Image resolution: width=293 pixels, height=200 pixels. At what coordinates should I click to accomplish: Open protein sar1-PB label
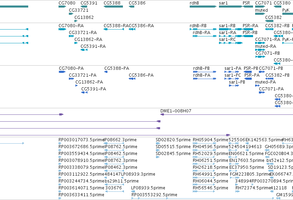tap(237, 82)
